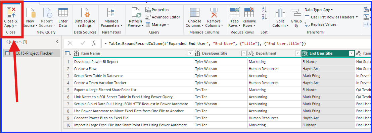Click the Manage Parameters icon
Image resolution: width=372 pixels, height=133 pixels.
111,12
